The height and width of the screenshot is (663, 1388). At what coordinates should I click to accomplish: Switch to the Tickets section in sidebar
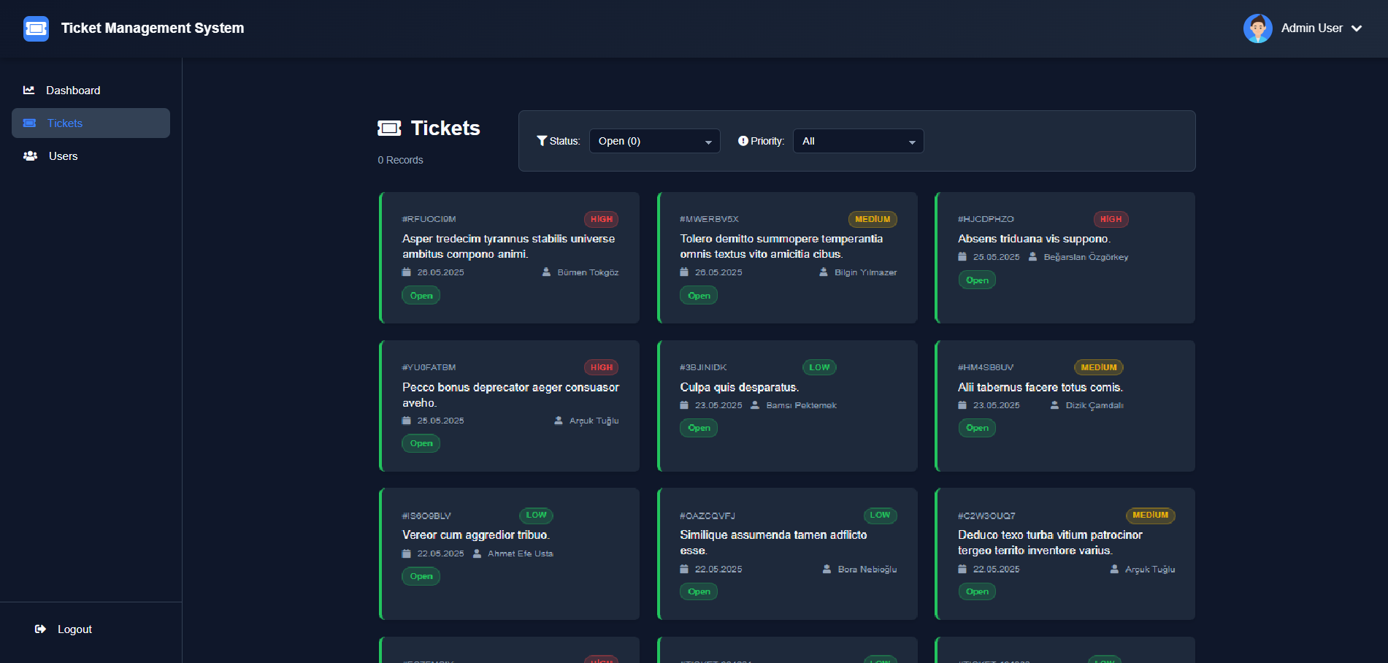coord(65,123)
